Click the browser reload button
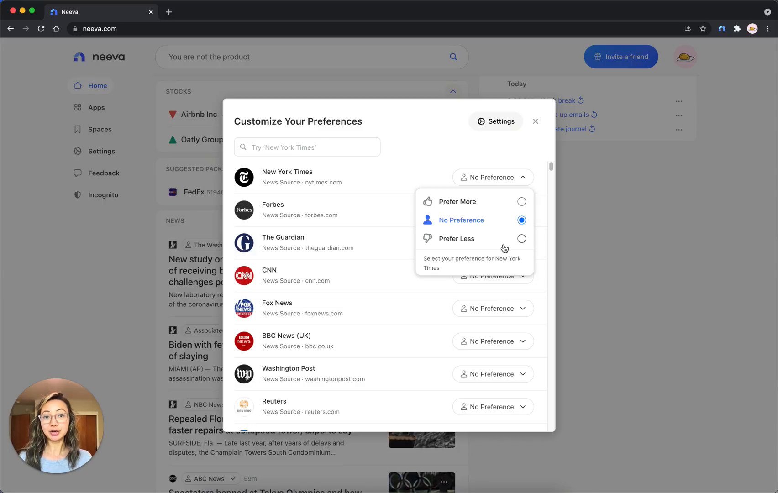The width and height of the screenshot is (778, 493). [41, 29]
